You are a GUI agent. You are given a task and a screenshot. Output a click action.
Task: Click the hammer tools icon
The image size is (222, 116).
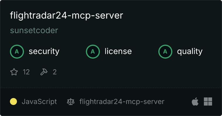coord(44,72)
